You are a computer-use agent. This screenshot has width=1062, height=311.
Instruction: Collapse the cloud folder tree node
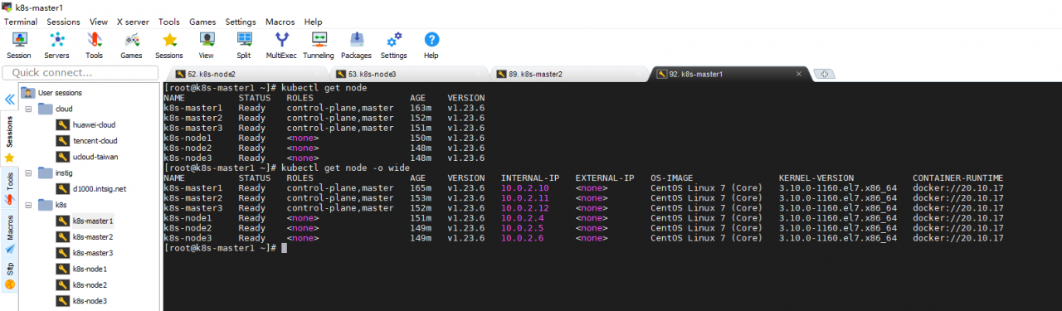point(27,109)
